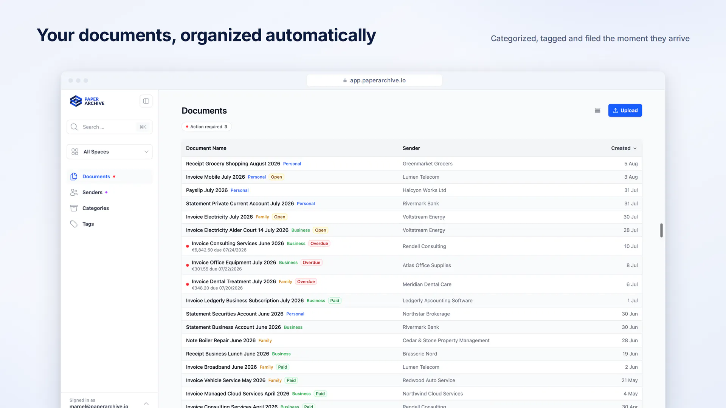
Task: Click red dot beside Invoice Consulting Services June
Action: [x=188, y=246]
